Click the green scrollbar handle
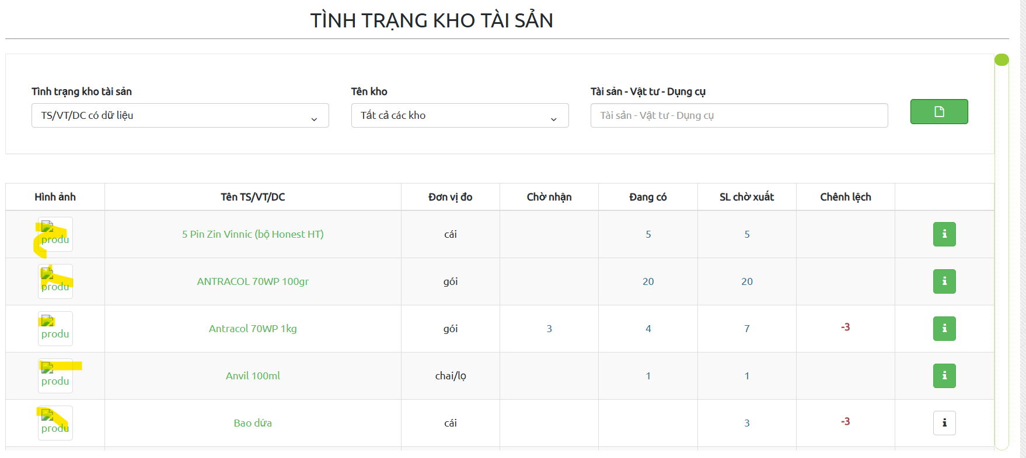Image resolution: width=1026 pixels, height=458 pixels. 1001,60
